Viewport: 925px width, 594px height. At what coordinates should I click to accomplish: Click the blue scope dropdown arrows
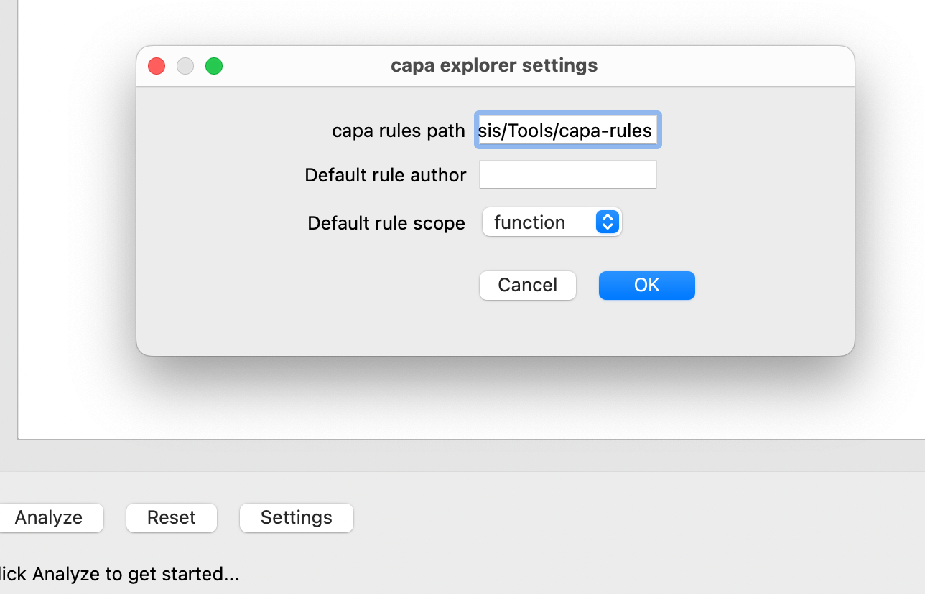[x=607, y=222]
